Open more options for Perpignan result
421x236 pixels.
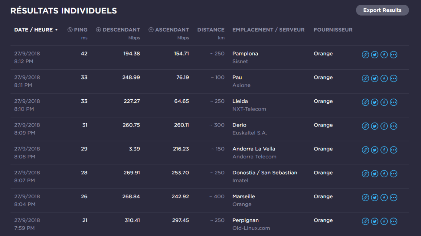393,221
